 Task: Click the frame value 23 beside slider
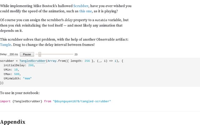click(76, 54)
